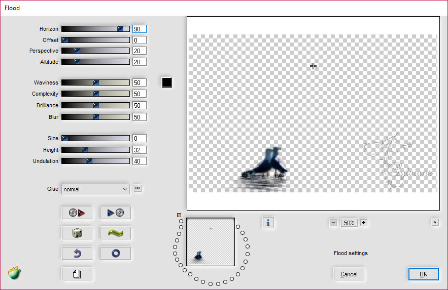Adjust the Blur slider
448x290 pixels.
click(95, 117)
